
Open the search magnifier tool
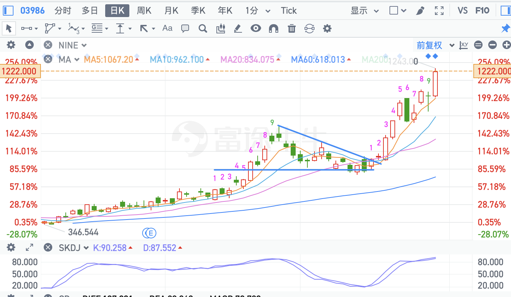pos(203,28)
